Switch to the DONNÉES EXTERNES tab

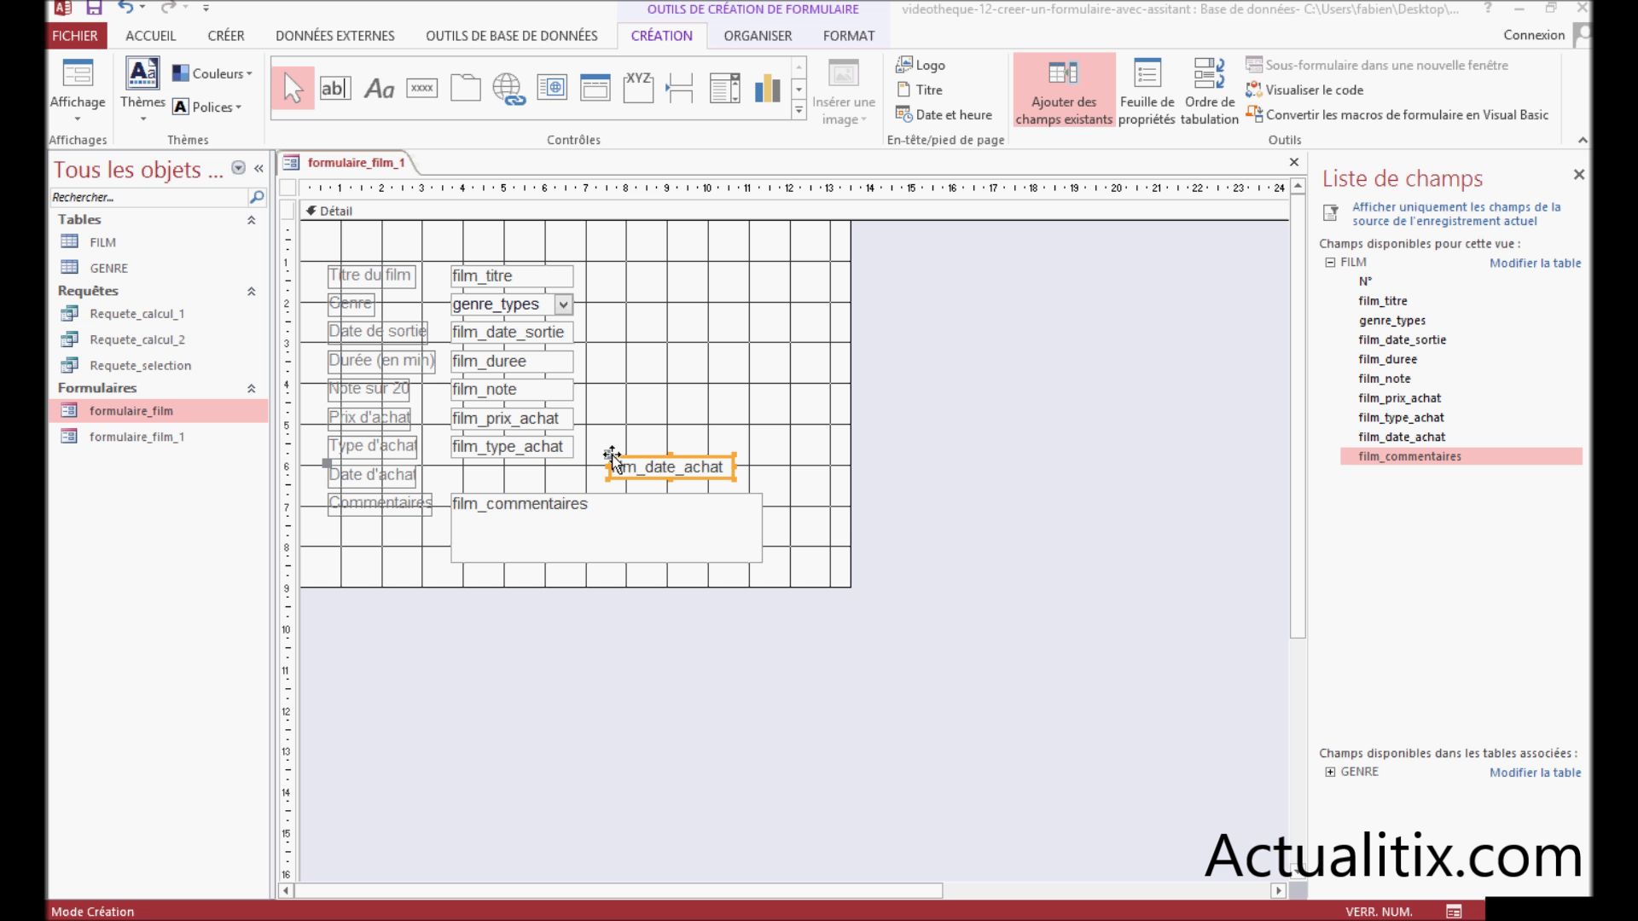coord(335,36)
